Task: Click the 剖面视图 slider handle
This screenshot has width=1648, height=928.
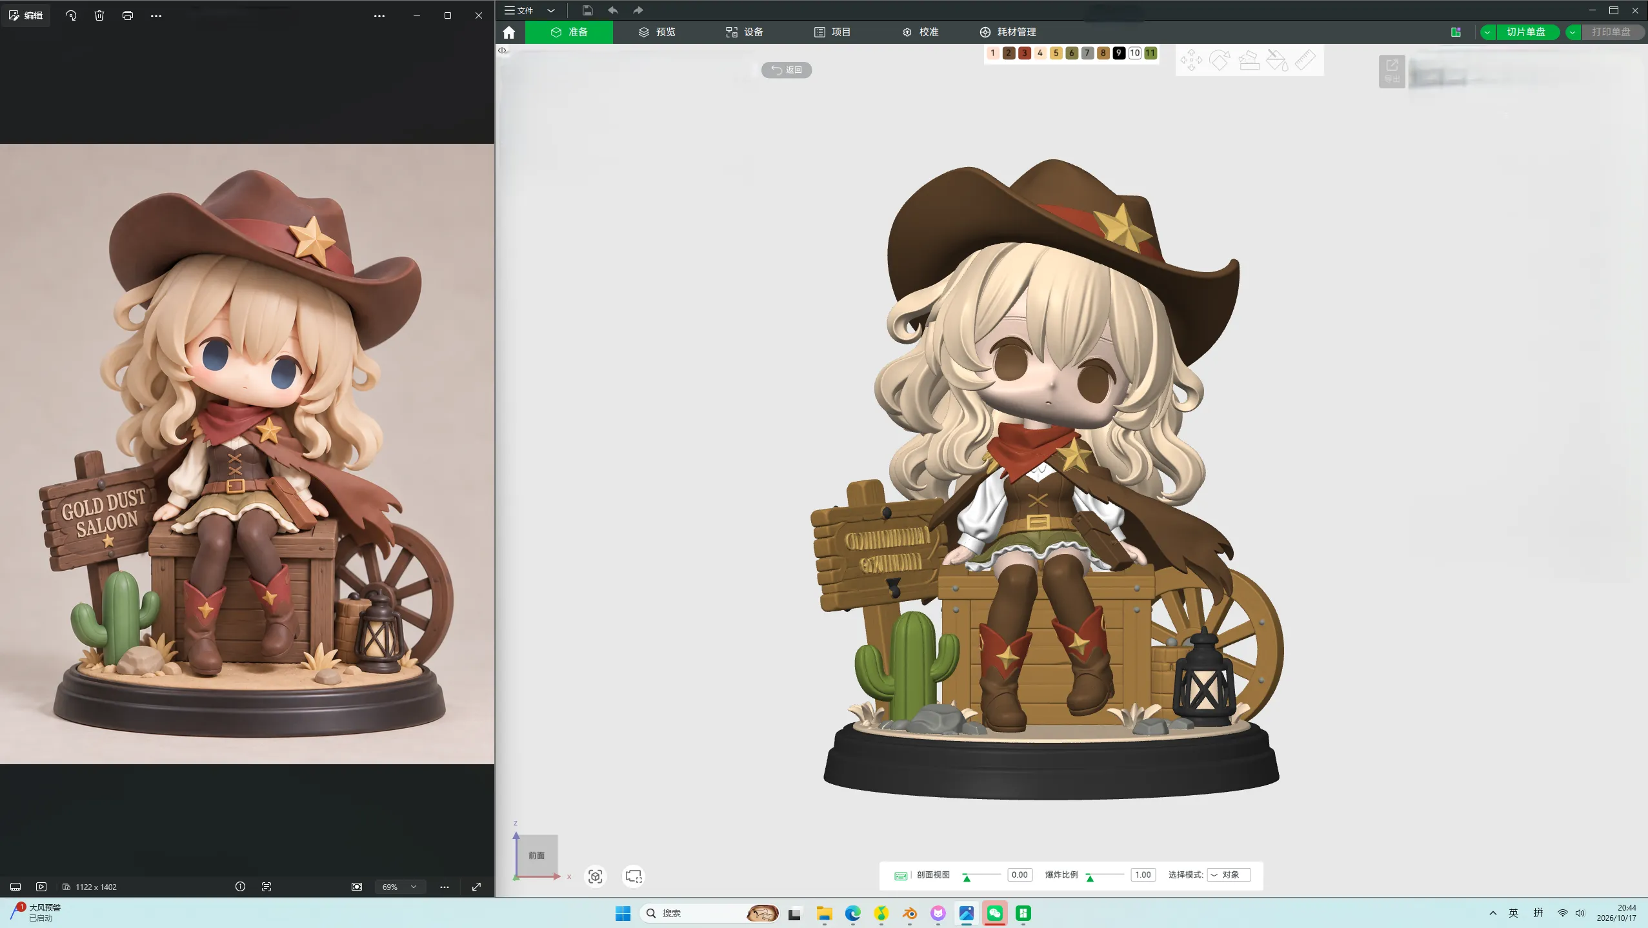Action: coord(967,878)
